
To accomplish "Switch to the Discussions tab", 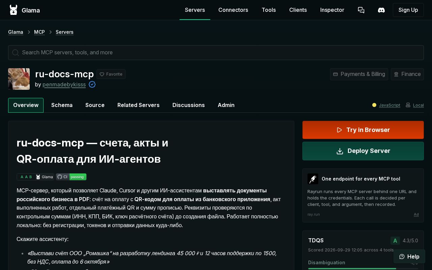I will (x=189, y=105).
